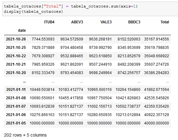Click ITUB4 value 10693.812839
Viewport: 178px width, 140px height.
[x=42, y=106]
